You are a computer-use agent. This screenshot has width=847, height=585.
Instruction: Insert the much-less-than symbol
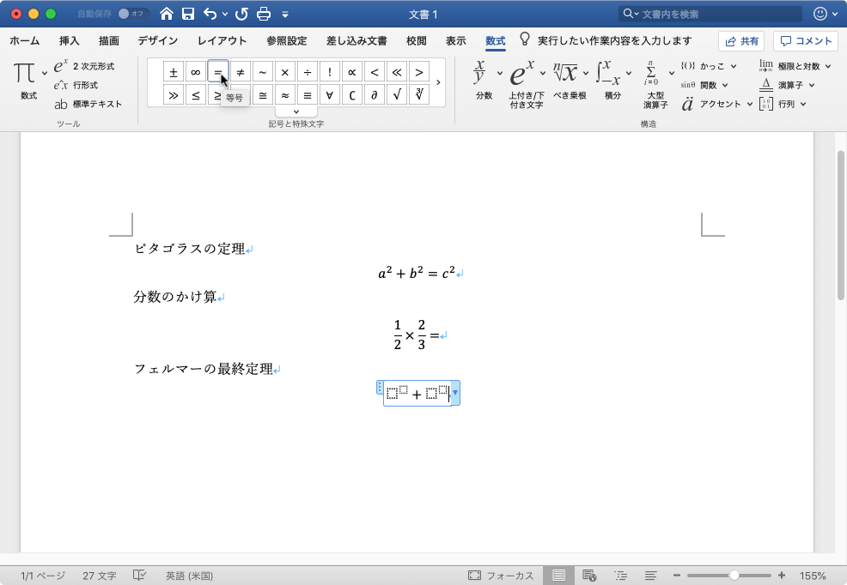pos(397,72)
